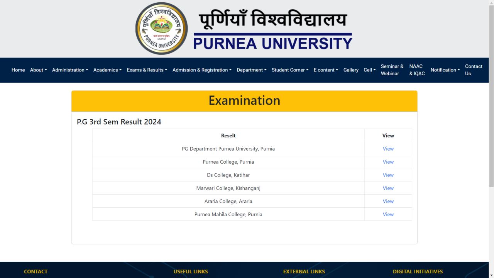Expand the Academics dropdown

pyautogui.click(x=108, y=70)
